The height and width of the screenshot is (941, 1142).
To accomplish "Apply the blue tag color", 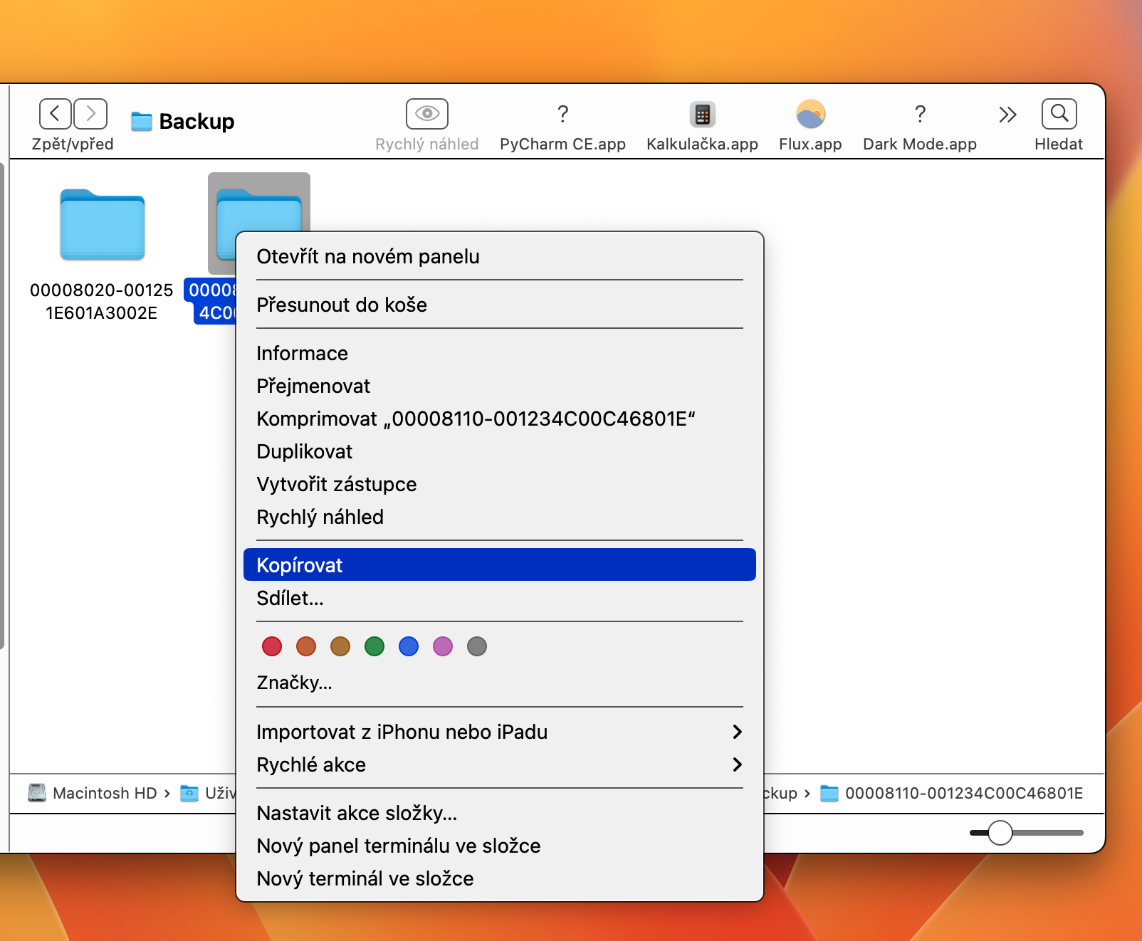I will [x=409, y=646].
